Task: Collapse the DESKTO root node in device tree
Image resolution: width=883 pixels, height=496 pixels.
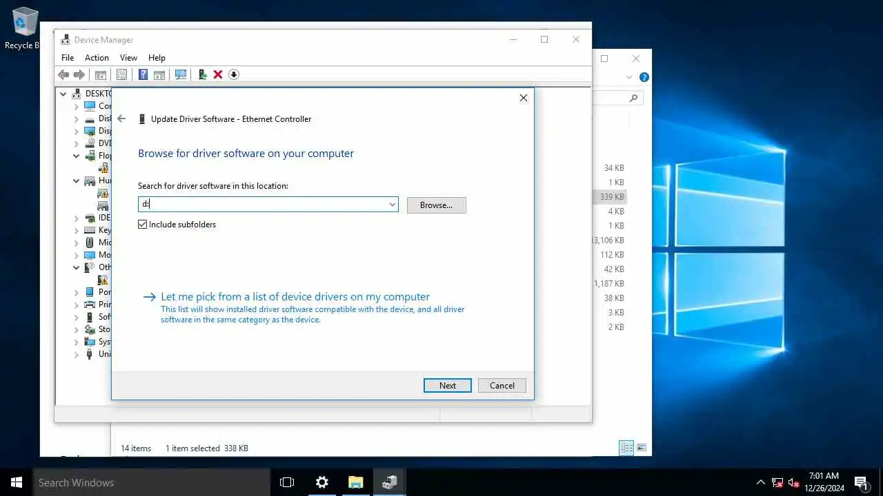Action: 63,94
